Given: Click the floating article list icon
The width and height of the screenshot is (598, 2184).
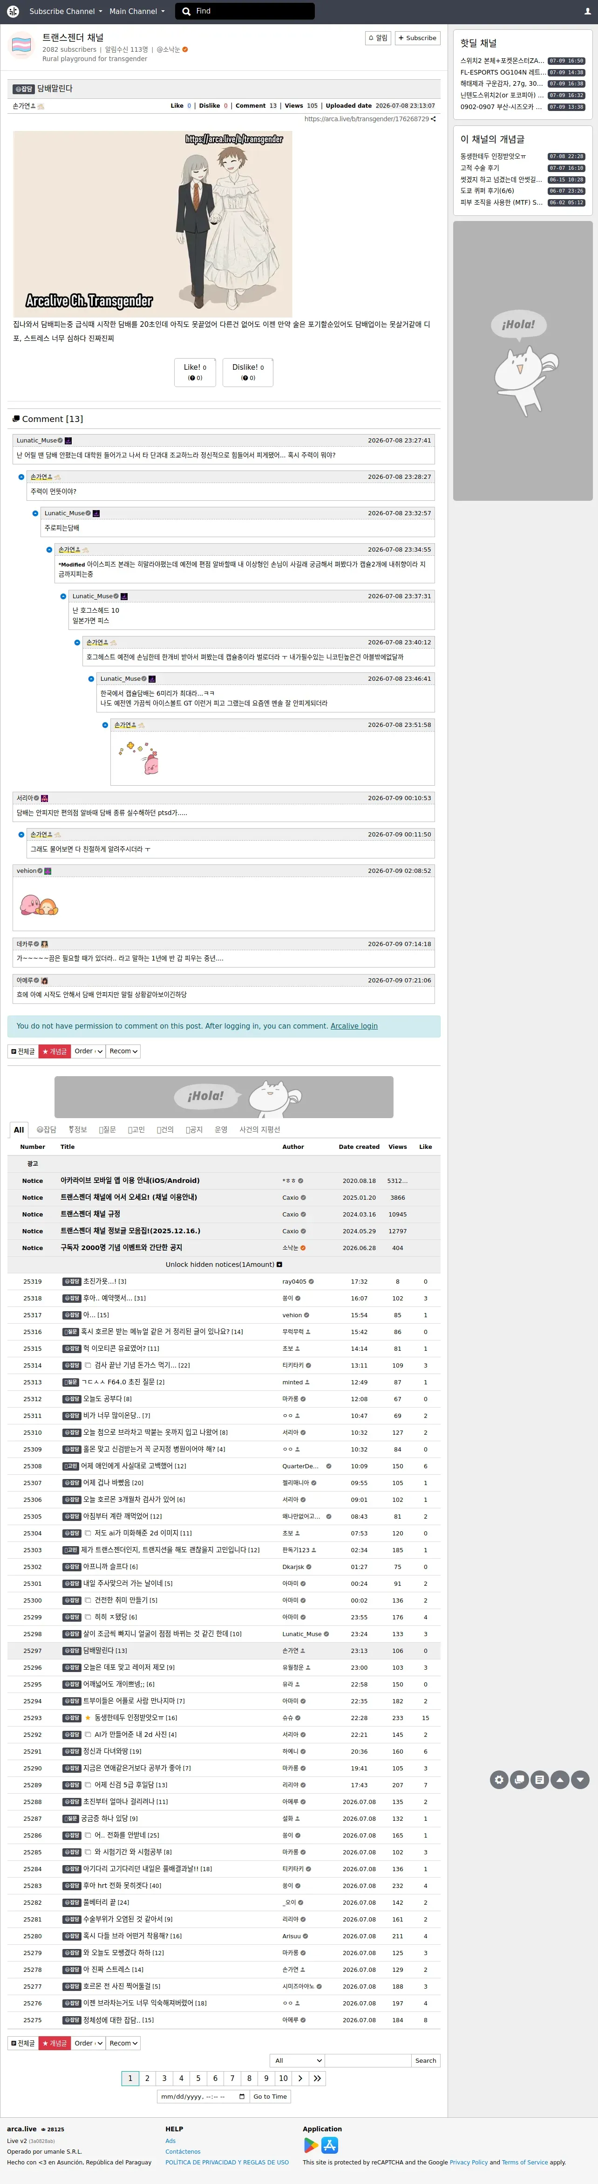Looking at the screenshot, I should tap(540, 1780).
